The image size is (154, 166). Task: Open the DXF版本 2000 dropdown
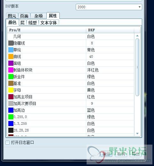[x=109, y=7]
